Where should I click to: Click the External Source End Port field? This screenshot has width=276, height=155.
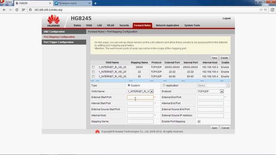click(210, 109)
